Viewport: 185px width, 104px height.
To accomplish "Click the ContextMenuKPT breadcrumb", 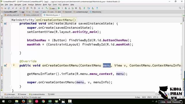I will pyautogui.click(x=9, y=12).
